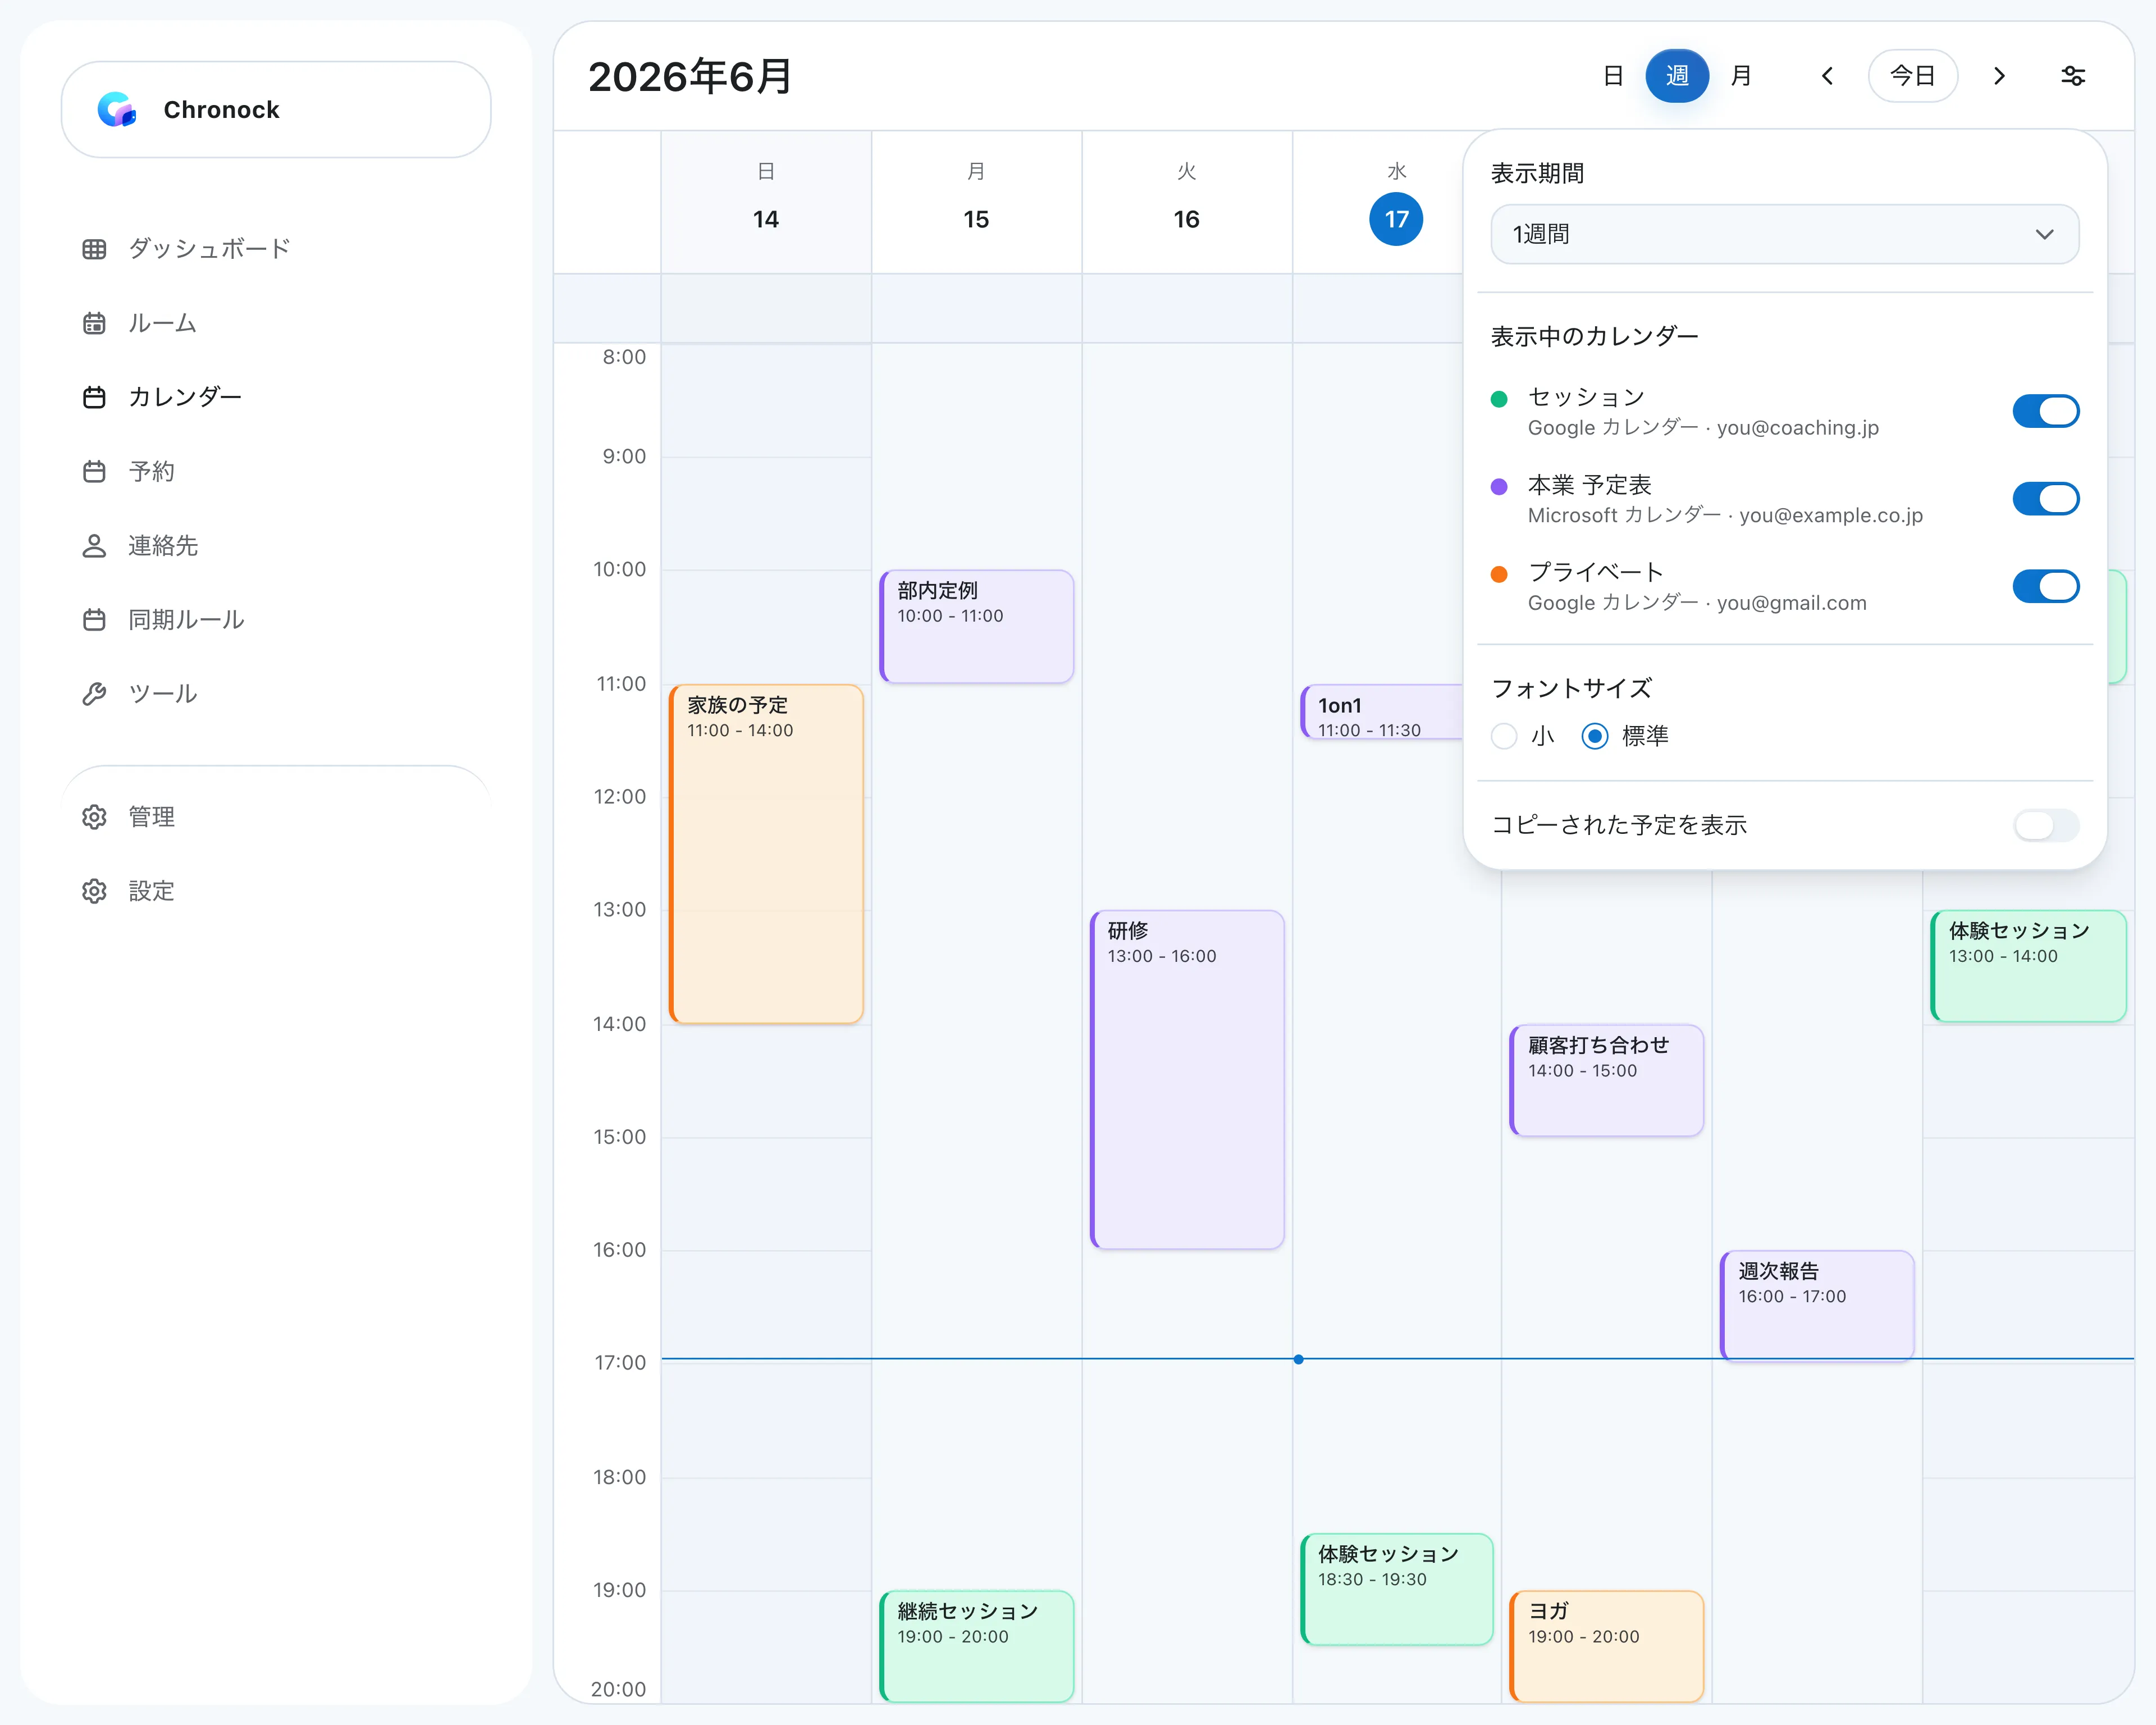The image size is (2156, 1725).
Task: Open the 研修 13:00 - 16:00 event
Action: pos(1187,1079)
